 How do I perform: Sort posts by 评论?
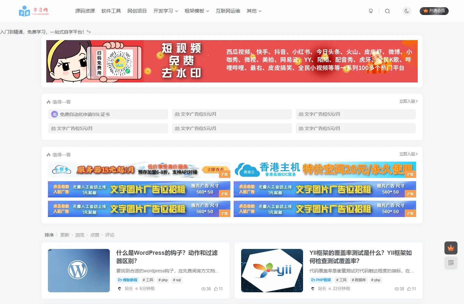(110, 235)
